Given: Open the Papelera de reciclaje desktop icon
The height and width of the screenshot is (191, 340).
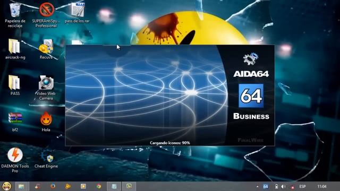Looking at the screenshot, I should click(x=15, y=14).
